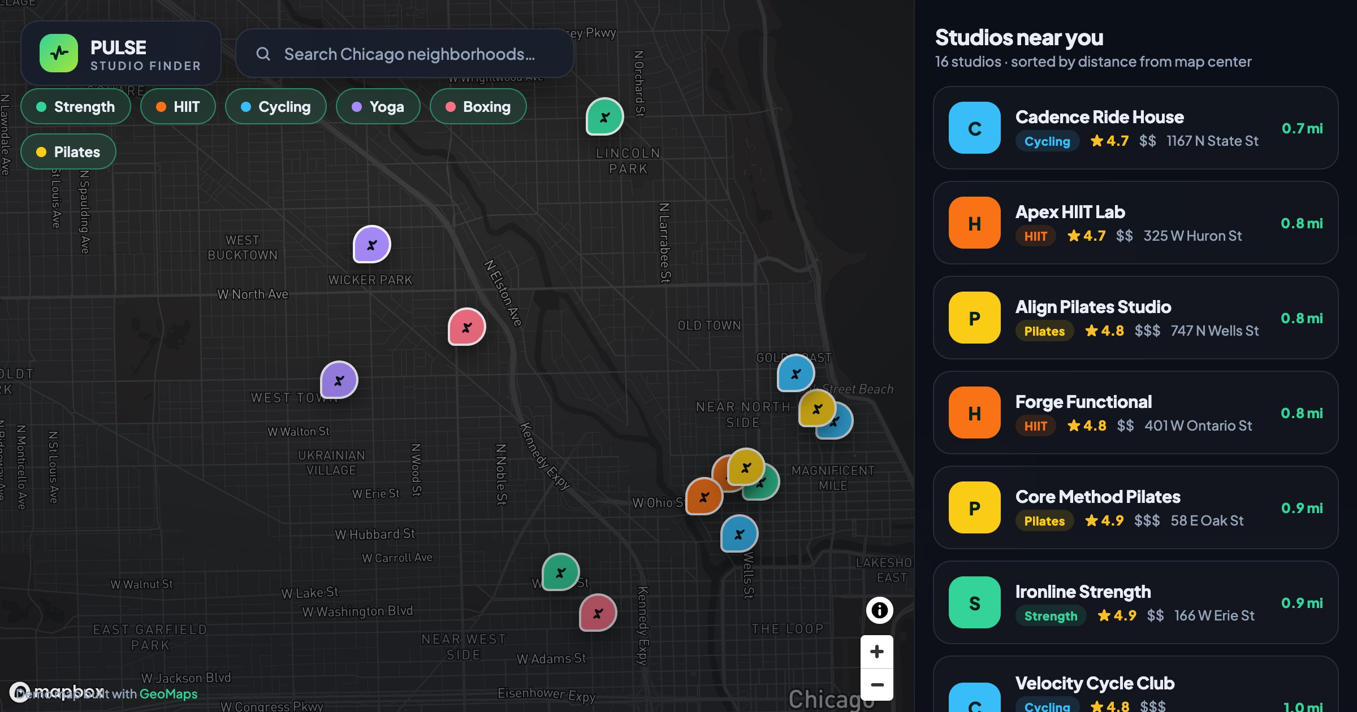The image size is (1357, 712).
Task: Open the Ironline Strength studio card
Action: click(x=1135, y=602)
